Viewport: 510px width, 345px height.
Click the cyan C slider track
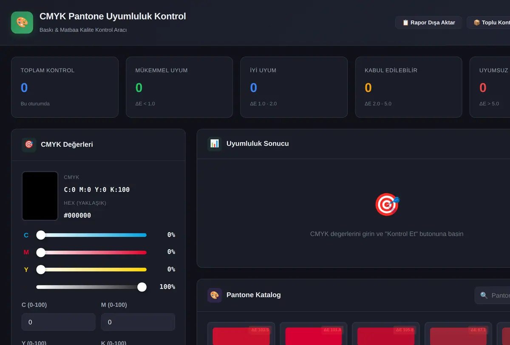(91, 235)
